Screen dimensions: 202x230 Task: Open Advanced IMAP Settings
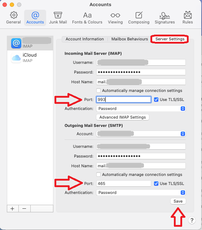pos(123,117)
